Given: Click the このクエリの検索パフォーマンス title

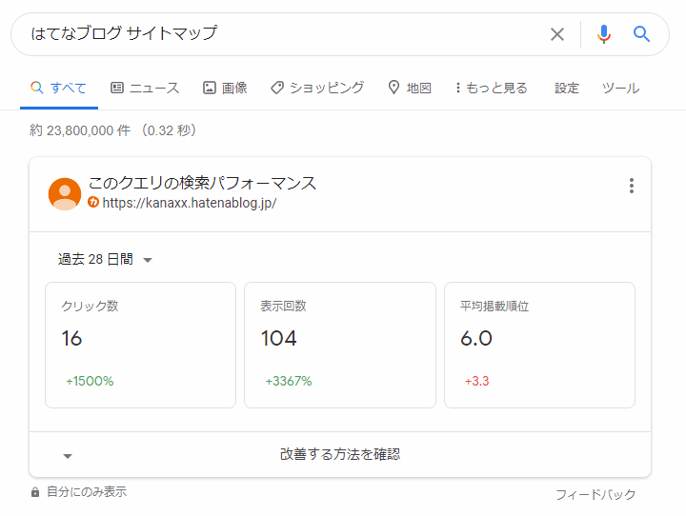Looking at the screenshot, I should 202,183.
